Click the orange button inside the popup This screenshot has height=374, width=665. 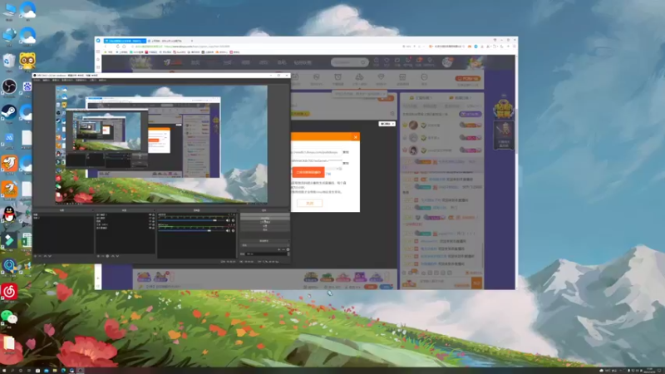(308, 172)
